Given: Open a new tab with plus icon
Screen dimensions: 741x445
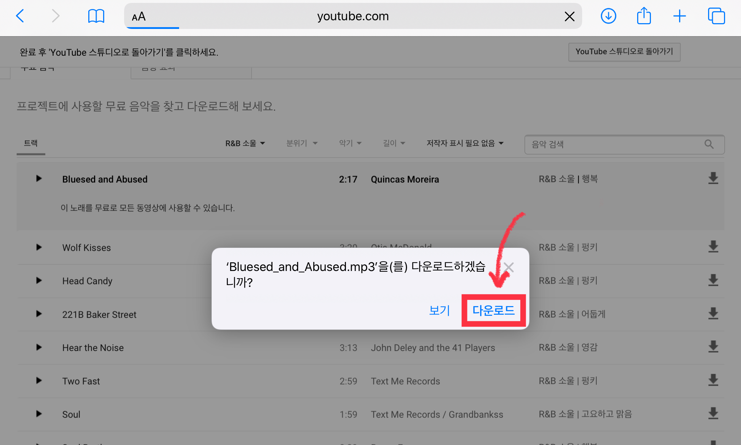Looking at the screenshot, I should (x=679, y=16).
